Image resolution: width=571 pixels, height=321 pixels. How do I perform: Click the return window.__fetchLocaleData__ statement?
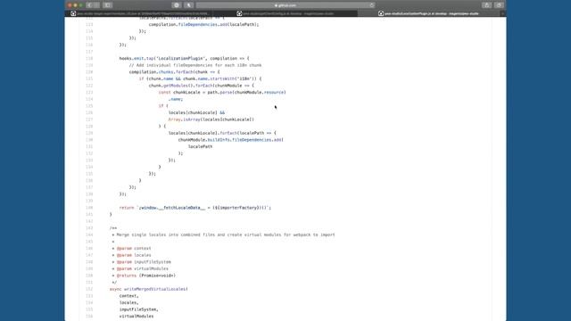(x=195, y=208)
